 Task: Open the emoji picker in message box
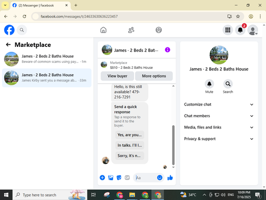coord(160,178)
